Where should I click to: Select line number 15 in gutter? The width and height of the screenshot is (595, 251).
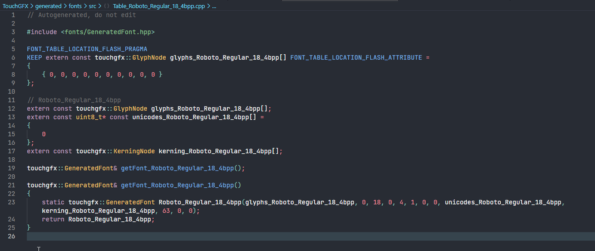pos(12,134)
